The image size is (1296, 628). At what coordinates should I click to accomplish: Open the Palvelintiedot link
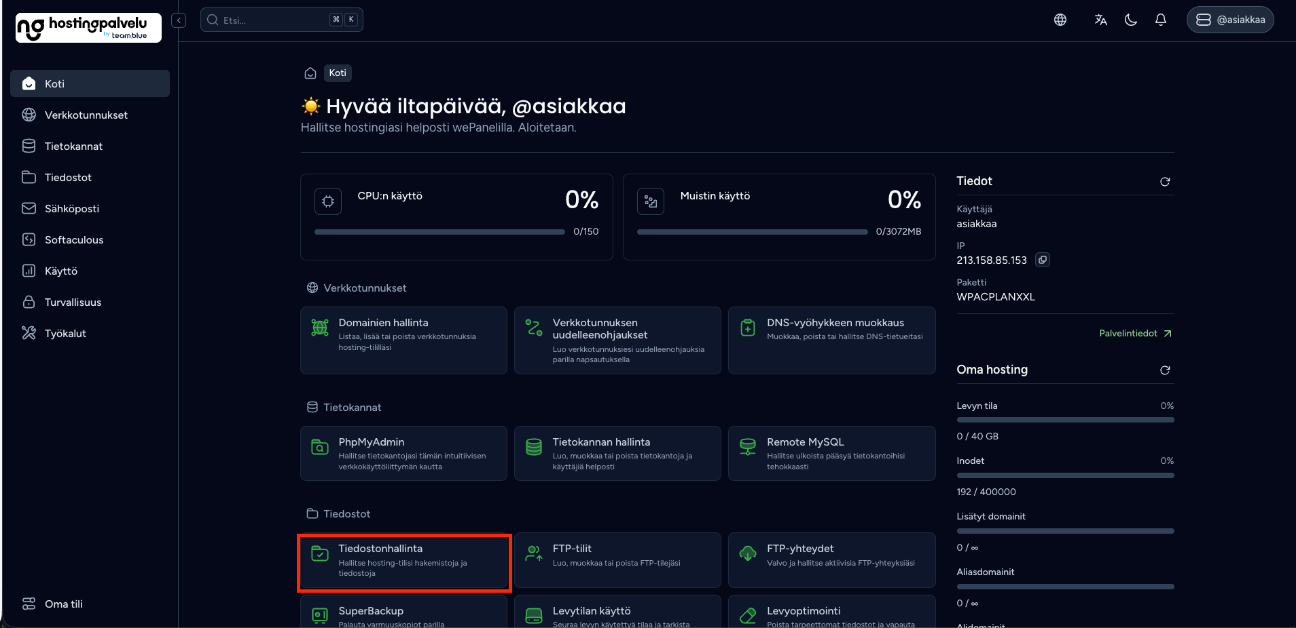(1135, 333)
